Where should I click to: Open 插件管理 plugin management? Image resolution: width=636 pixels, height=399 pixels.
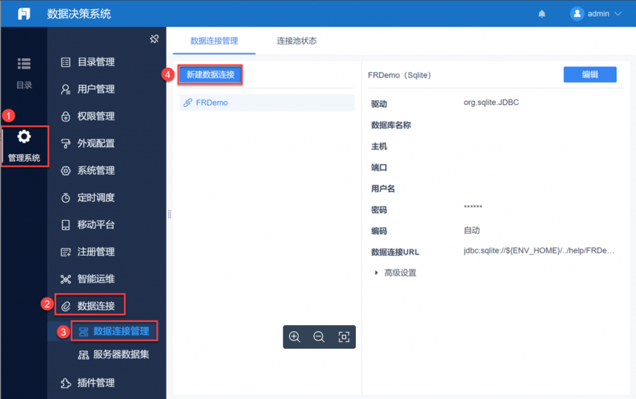point(96,382)
